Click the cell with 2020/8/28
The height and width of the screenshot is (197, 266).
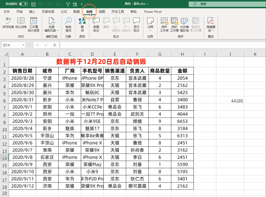point(22,78)
